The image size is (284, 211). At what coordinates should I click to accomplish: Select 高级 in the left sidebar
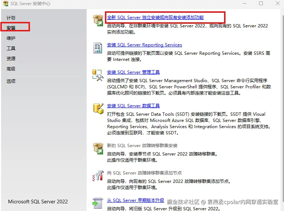pyautogui.click(x=11, y=69)
